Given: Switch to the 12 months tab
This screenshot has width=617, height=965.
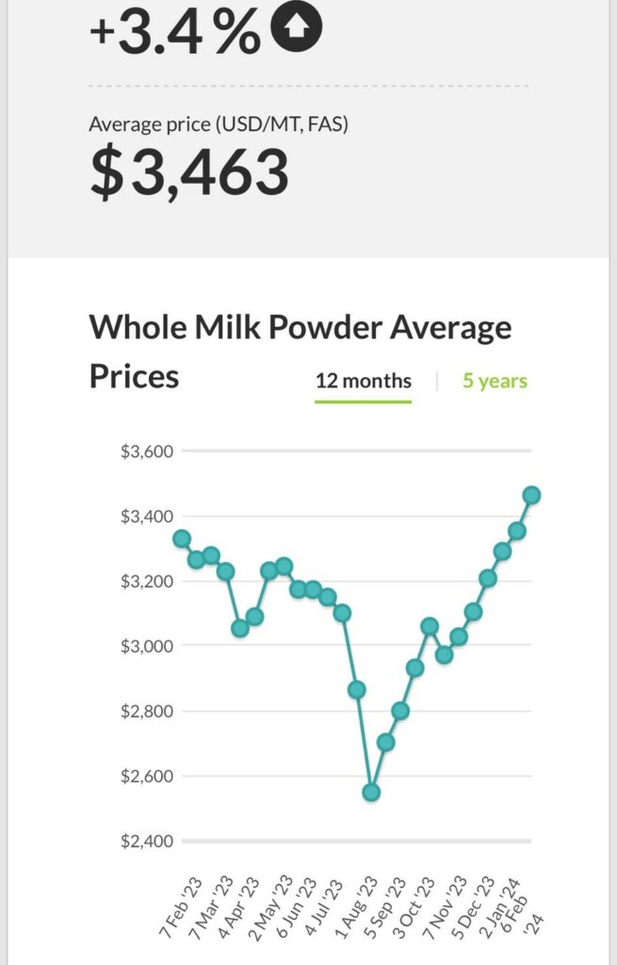Looking at the screenshot, I should 363,381.
